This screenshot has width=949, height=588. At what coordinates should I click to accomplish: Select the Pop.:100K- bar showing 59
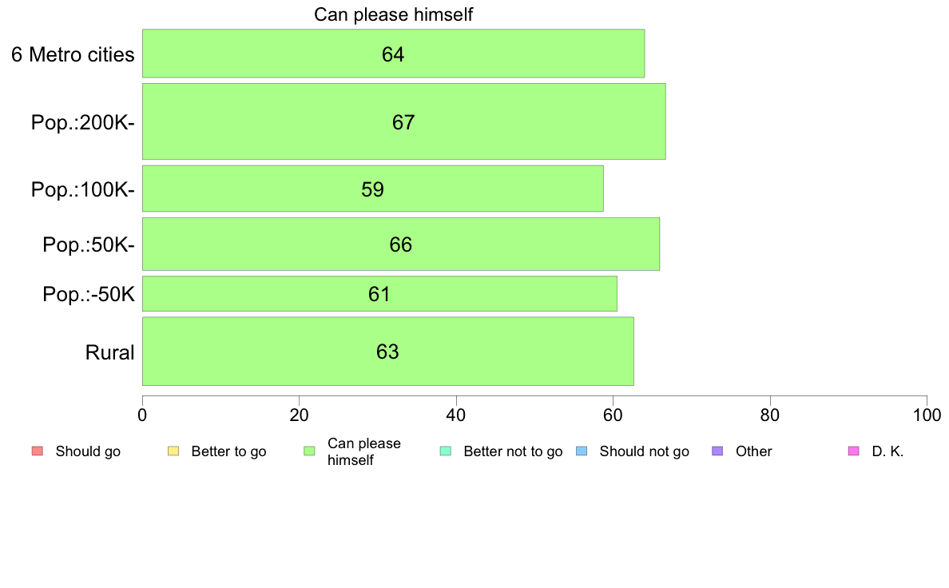point(372,189)
